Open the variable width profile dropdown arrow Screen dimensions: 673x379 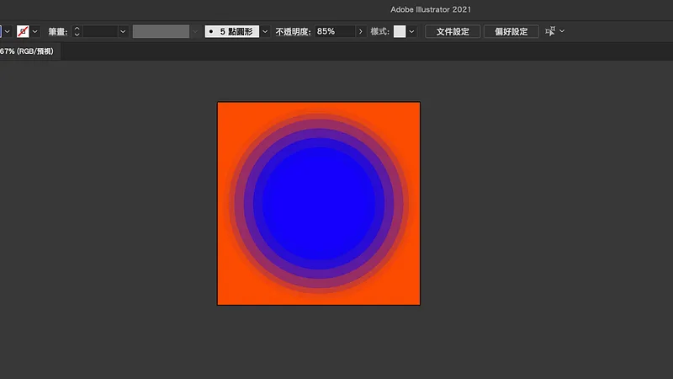(195, 31)
